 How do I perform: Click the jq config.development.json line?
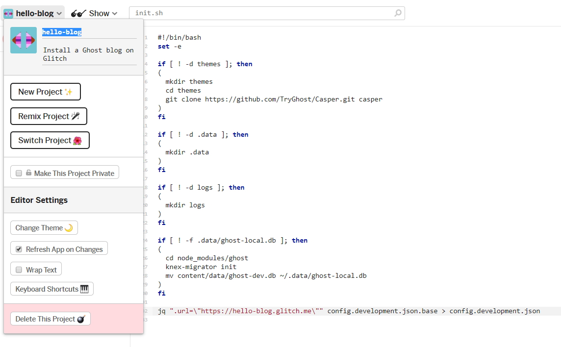pyautogui.click(x=349, y=311)
